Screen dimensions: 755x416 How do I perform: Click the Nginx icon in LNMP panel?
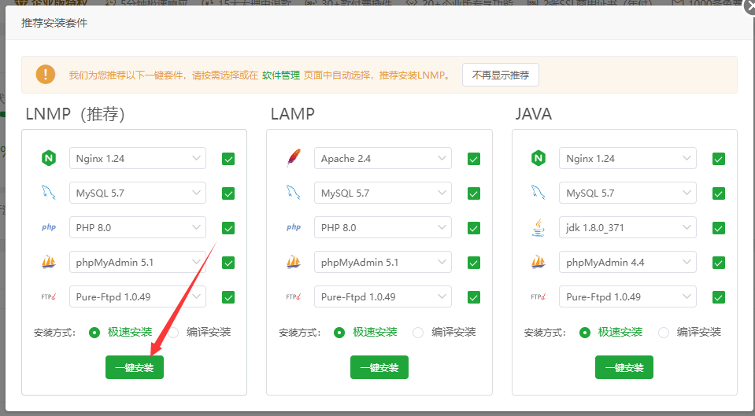pyautogui.click(x=49, y=158)
